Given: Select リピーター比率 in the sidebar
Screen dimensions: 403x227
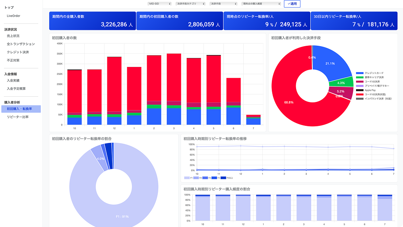Looking at the screenshot, I should pos(17,117).
